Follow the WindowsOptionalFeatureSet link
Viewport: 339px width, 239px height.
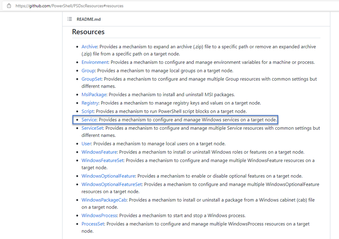click(112, 184)
